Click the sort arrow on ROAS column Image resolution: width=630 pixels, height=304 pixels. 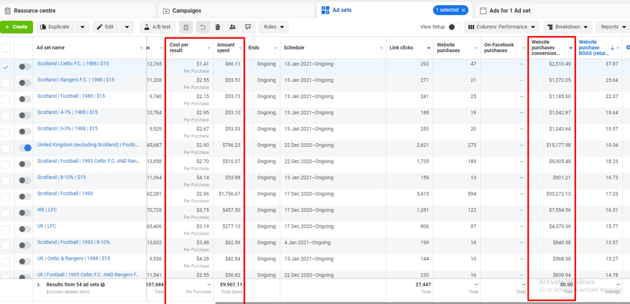click(x=612, y=48)
